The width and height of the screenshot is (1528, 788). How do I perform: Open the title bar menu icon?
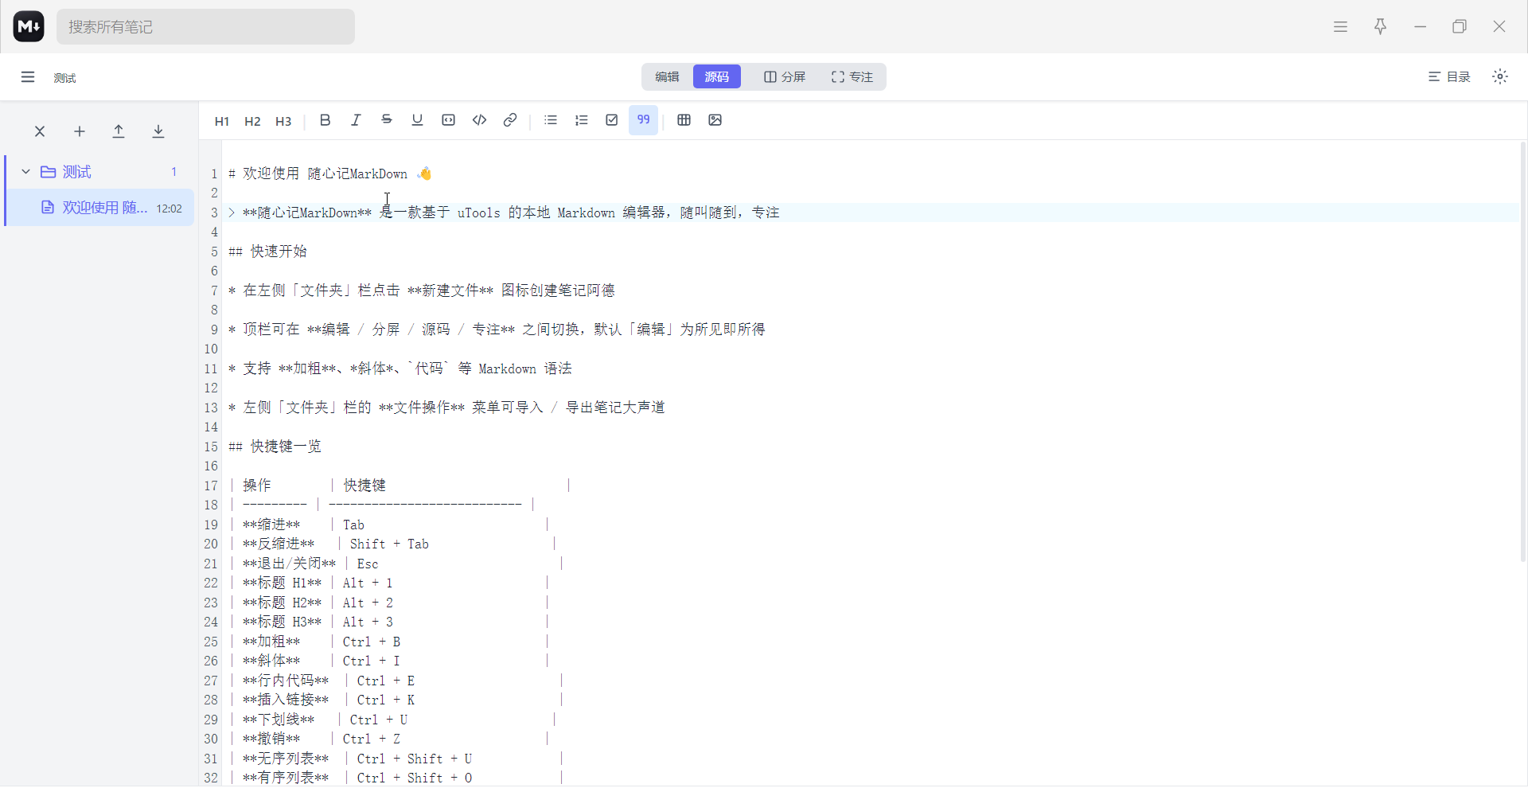point(1340,26)
